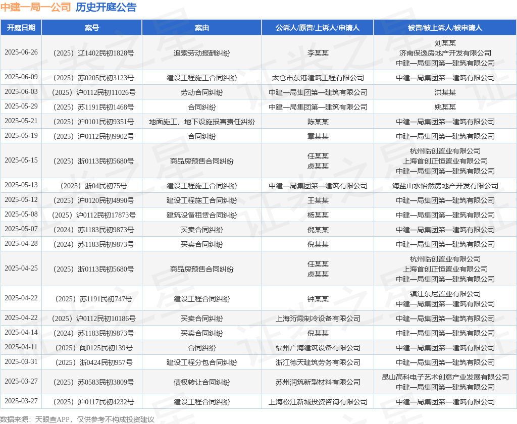Click plaintiff 王某某
Image resolution: width=517 pixels, height=424 pixels.
point(318,200)
